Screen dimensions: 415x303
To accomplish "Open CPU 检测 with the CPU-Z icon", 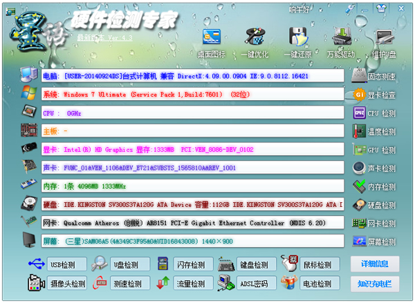I will (374, 113).
